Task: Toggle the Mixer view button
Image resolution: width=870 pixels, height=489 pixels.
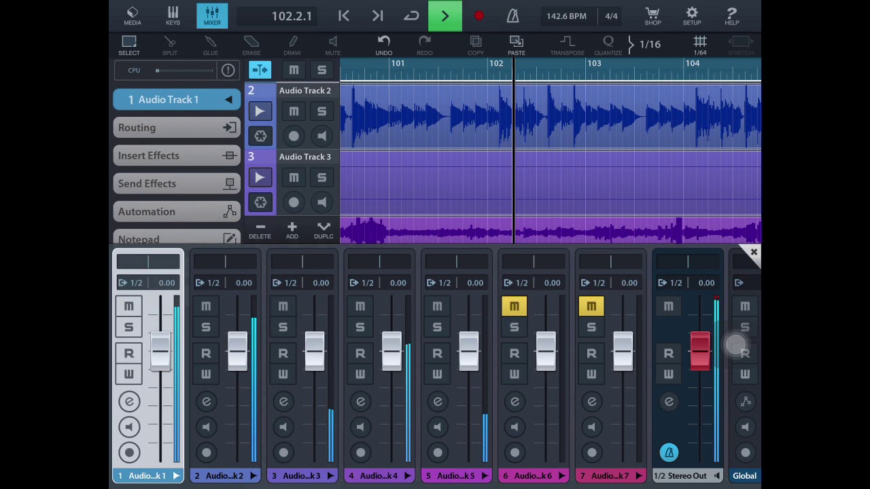Action: pos(212,16)
